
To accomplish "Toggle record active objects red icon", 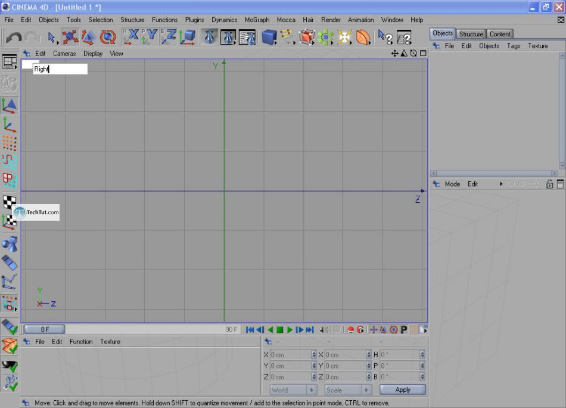I will point(350,330).
